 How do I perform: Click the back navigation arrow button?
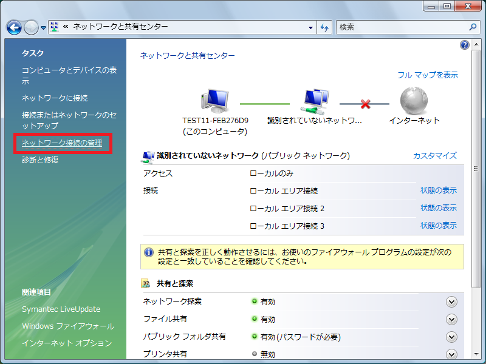[x=14, y=27]
